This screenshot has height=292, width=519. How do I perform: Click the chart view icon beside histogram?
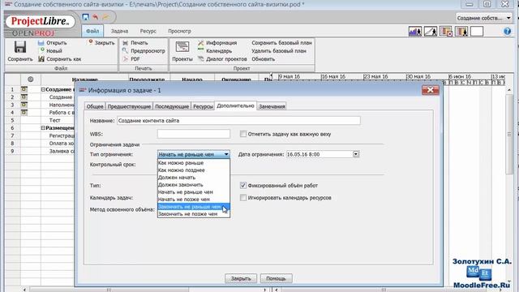click(x=431, y=32)
